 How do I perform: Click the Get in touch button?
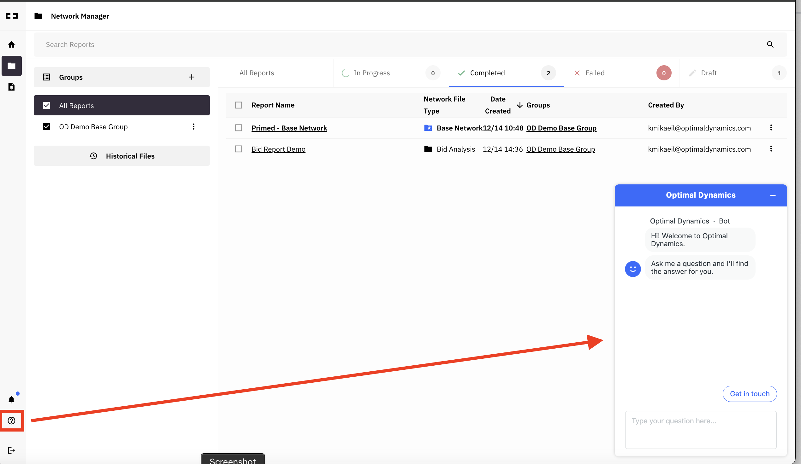pyautogui.click(x=749, y=393)
